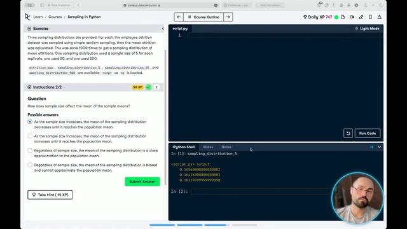The height and width of the screenshot is (229, 407).
Task: Open the document icon in header
Action: point(343,17)
